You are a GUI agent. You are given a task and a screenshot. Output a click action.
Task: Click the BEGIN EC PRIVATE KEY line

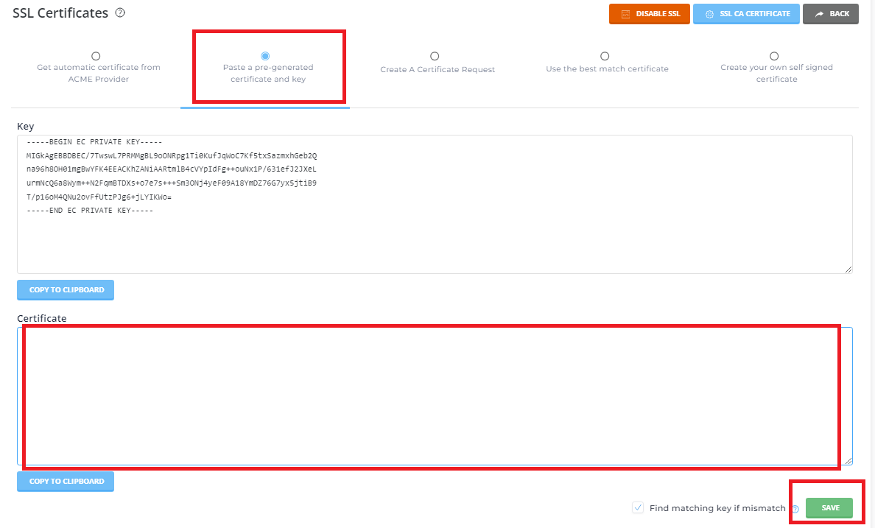(x=94, y=142)
